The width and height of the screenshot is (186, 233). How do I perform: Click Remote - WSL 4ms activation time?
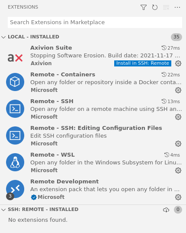point(172,155)
